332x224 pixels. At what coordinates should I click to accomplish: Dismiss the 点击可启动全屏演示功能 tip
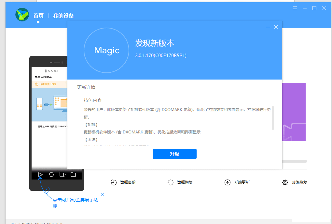point(103,194)
